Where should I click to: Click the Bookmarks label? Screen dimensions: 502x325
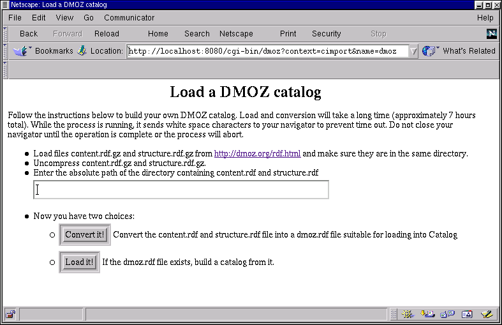tap(54, 51)
